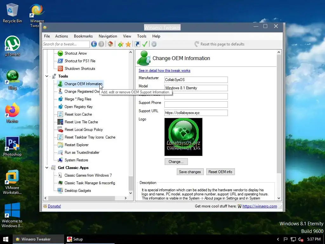Click the Shortcut Arrow tree icon
This screenshot has width=325, height=244.
tap(60, 53)
